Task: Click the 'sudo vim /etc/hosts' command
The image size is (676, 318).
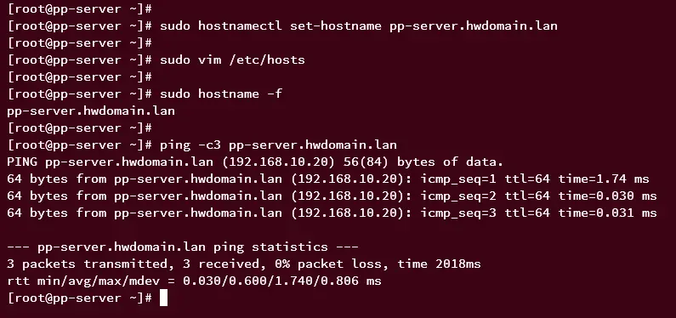Action: (232, 60)
